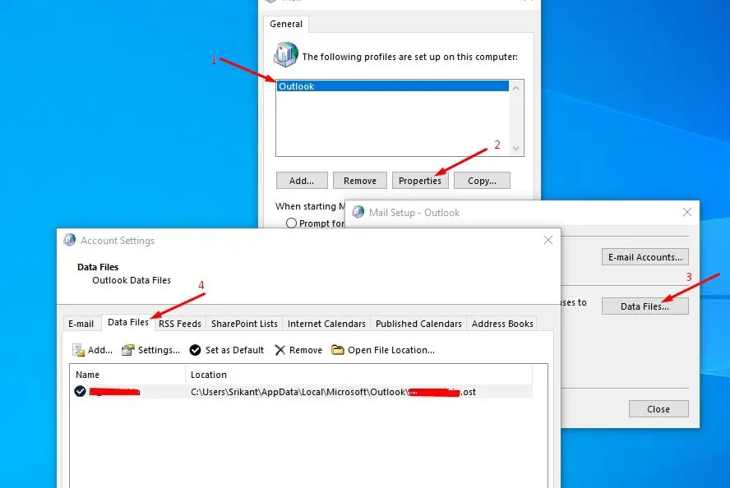Open the Address Books tab

click(502, 324)
